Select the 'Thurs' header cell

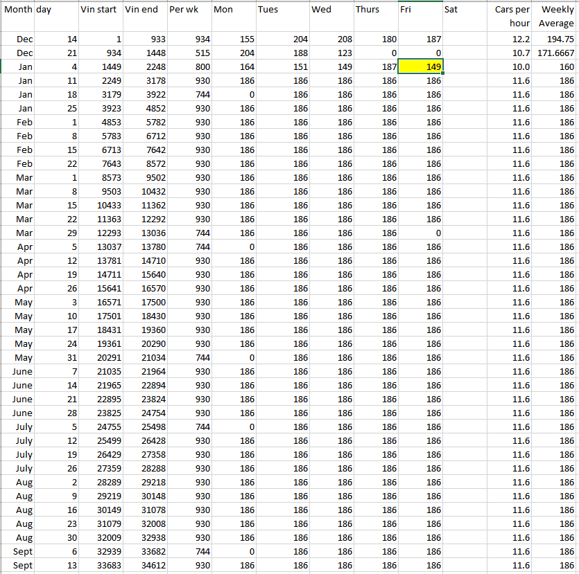(x=376, y=10)
